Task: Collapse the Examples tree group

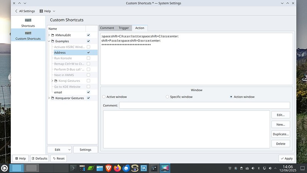Action: (49, 41)
